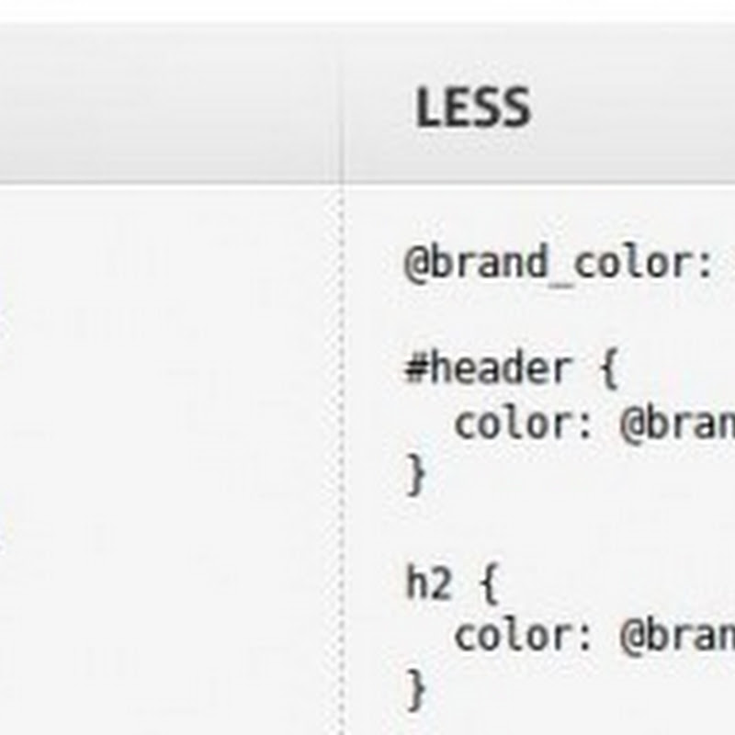Image resolution: width=735 pixels, height=735 pixels.
Task: Click the solid divider between the header cells
Action: 343,107
